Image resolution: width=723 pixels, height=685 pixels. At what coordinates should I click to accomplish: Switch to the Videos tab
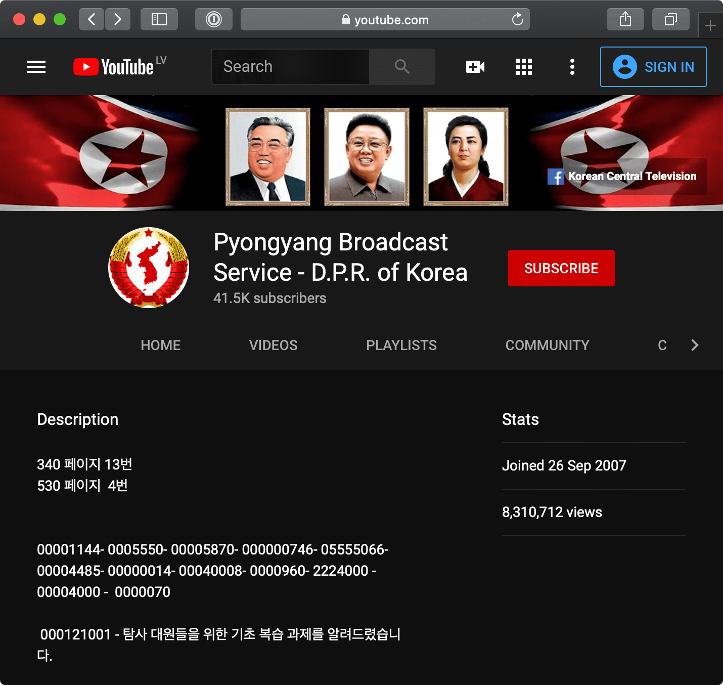(x=273, y=345)
